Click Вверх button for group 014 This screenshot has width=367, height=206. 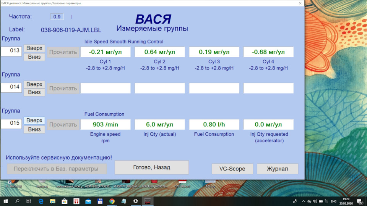pyautogui.click(x=34, y=84)
